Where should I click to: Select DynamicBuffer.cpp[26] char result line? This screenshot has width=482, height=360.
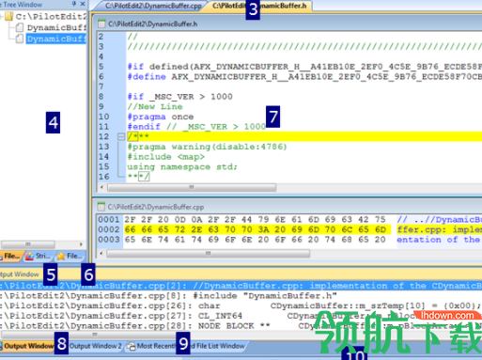(x=241, y=305)
